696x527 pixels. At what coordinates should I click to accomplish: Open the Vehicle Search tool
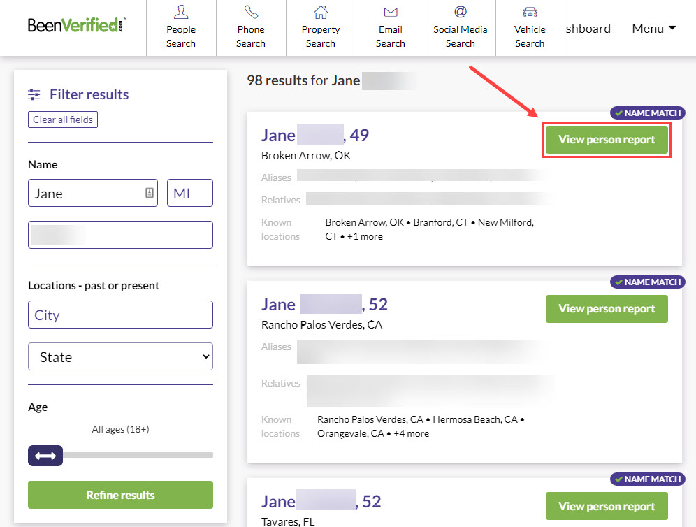530,28
